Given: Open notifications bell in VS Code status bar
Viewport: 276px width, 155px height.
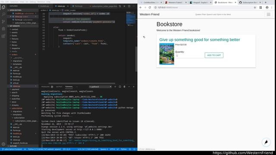Looking at the screenshot, I should coord(134,149).
